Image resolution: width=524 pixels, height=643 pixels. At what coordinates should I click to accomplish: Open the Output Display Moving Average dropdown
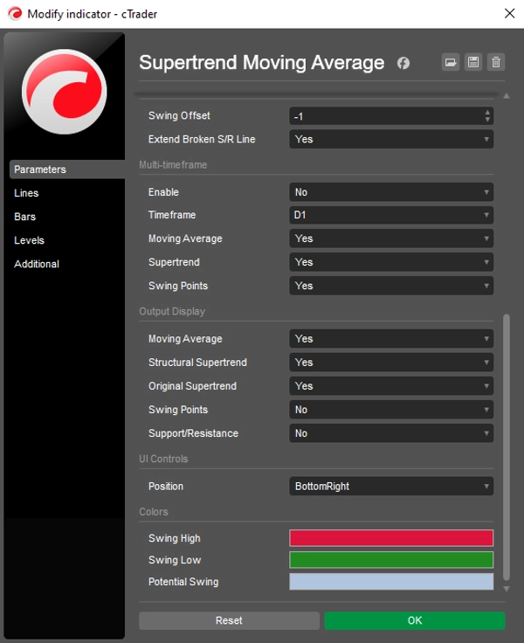click(x=391, y=339)
